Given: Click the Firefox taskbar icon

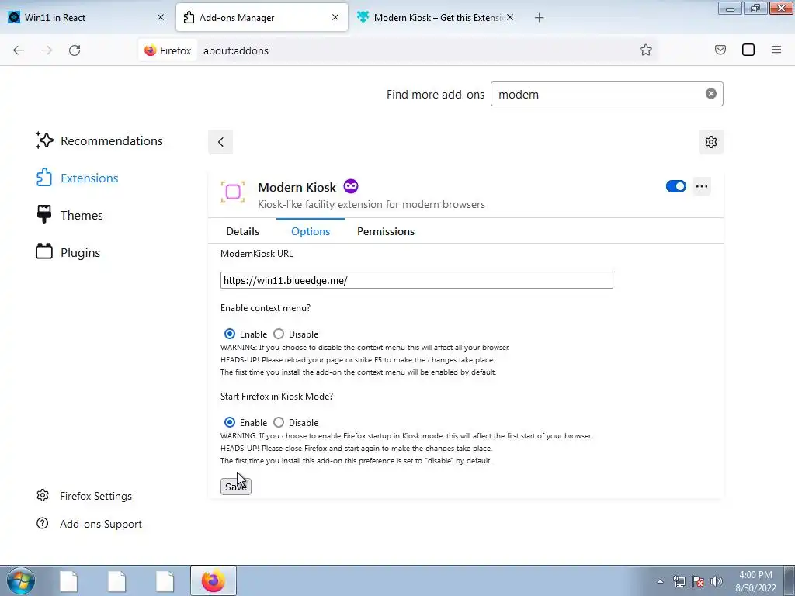Looking at the screenshot, I should click(x=214, y=580).
